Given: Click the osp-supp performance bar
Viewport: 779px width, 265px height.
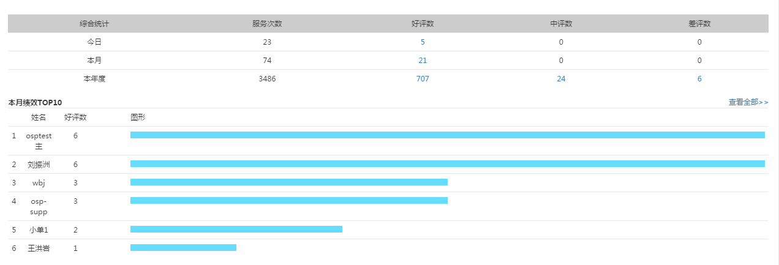Looking at the screenshot, I should 288,201.
